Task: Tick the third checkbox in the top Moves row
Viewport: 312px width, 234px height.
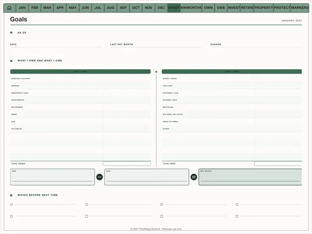Action: 162,204
